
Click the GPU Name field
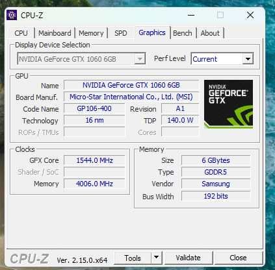click(131, 85)
